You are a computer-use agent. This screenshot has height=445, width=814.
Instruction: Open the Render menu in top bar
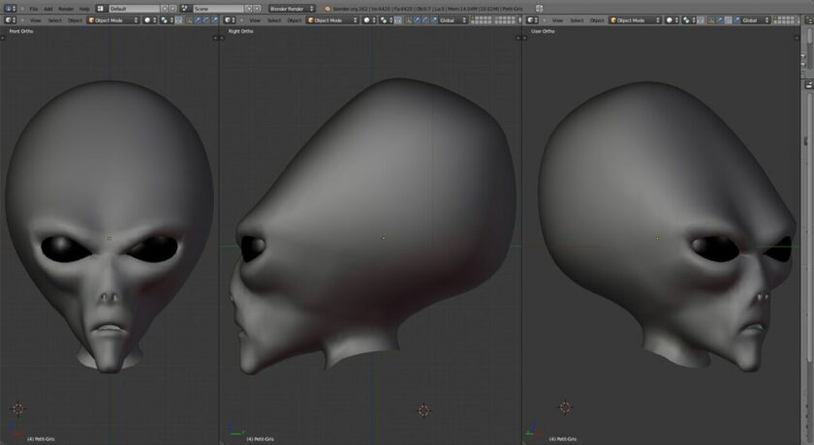(x=66, y=9)
